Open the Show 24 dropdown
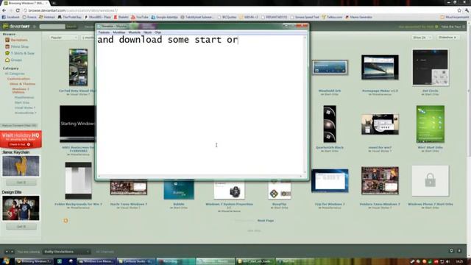This screenshot has height=265, width=471. tap(422, 38)
